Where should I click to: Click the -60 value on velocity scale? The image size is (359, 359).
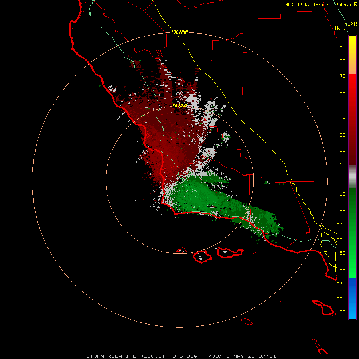point(341,268)
